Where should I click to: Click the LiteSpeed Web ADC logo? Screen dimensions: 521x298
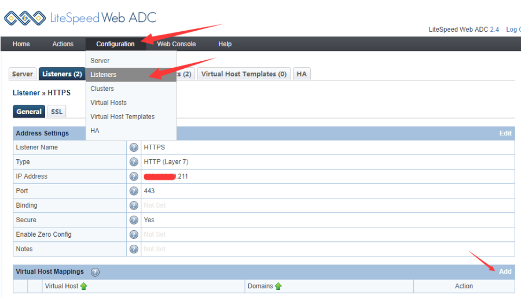pos(80,18)
